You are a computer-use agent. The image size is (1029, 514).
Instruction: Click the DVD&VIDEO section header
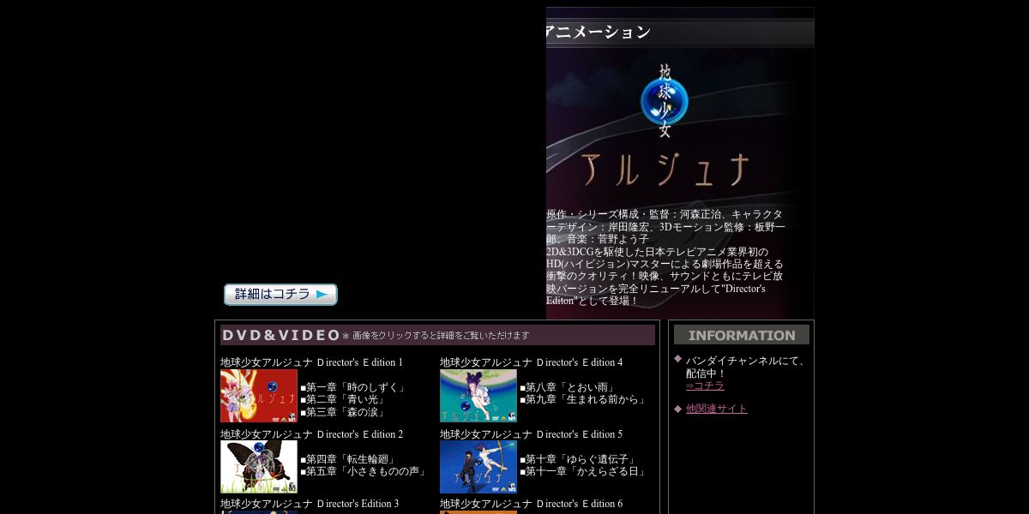(x=437, y=335)
